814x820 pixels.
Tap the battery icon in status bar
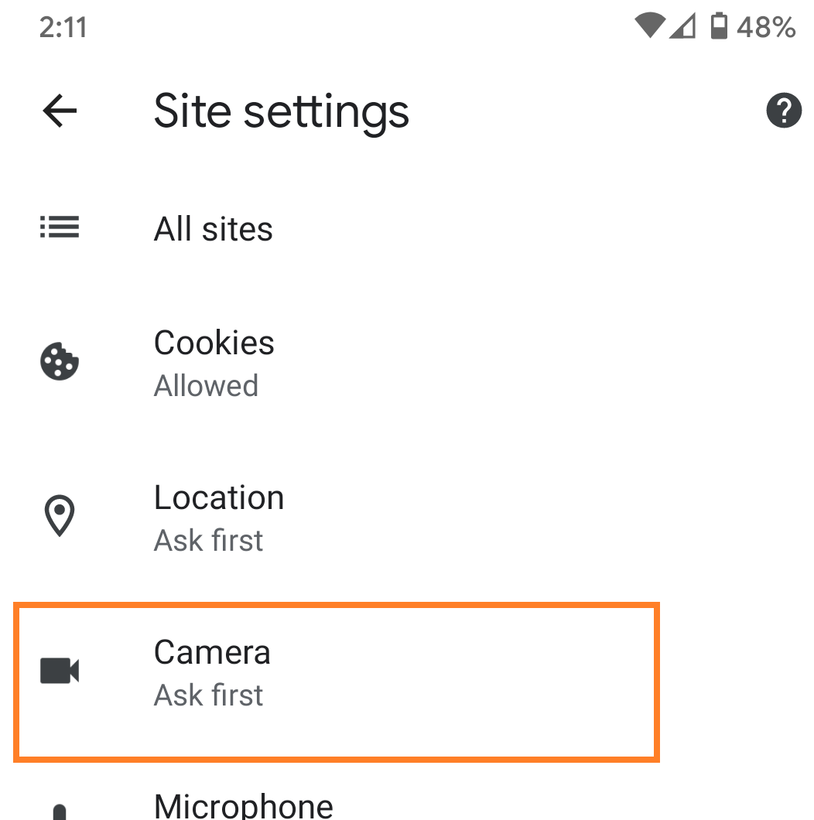[719, 27]
